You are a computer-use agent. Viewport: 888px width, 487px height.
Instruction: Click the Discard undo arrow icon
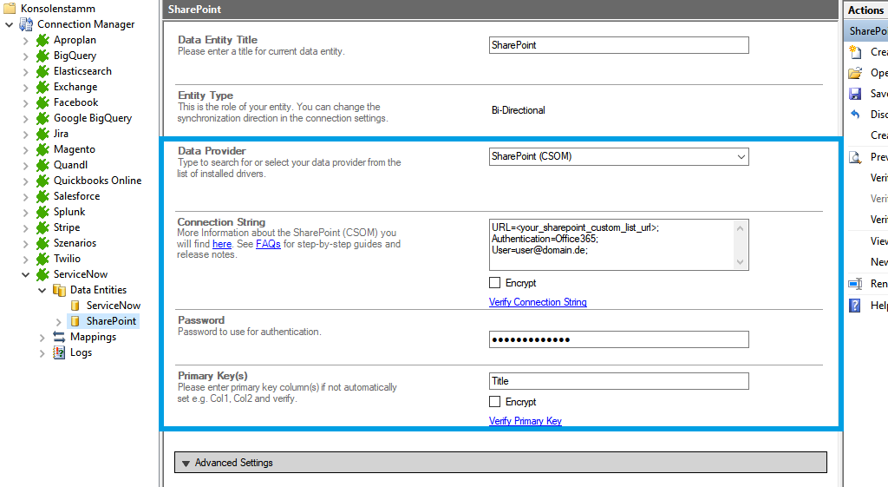coord(855,115)
